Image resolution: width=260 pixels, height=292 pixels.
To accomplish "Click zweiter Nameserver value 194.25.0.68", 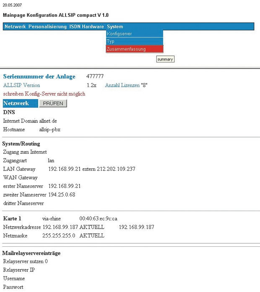I will coord(62,195).
